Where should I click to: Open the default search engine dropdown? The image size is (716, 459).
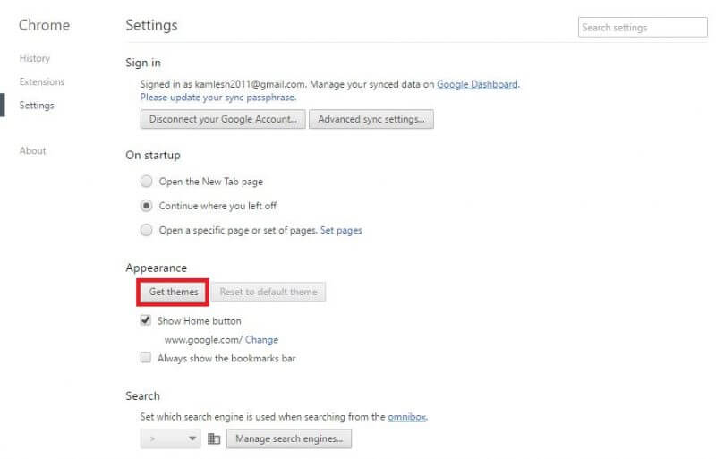pos(170,438)
